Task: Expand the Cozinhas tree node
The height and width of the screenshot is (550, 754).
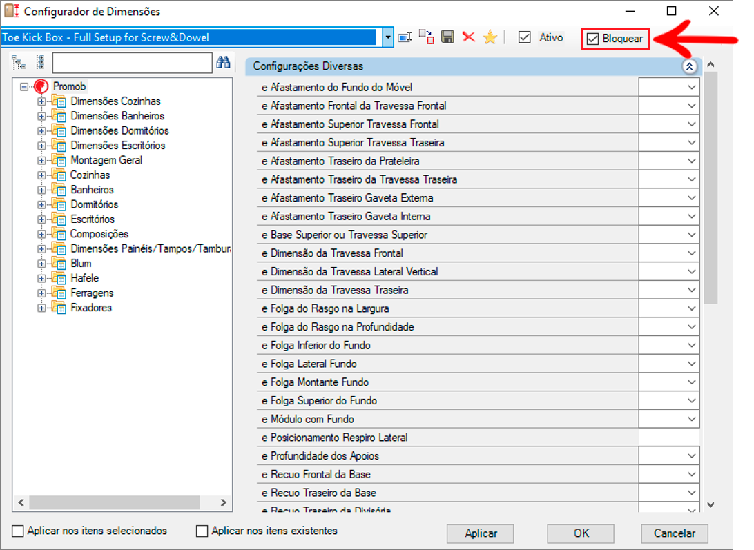Action: click(x=42, y=175)
